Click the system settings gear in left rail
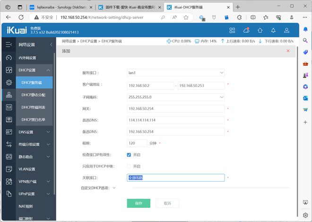This screenshot has width=312, height=222. coord(9,82)
